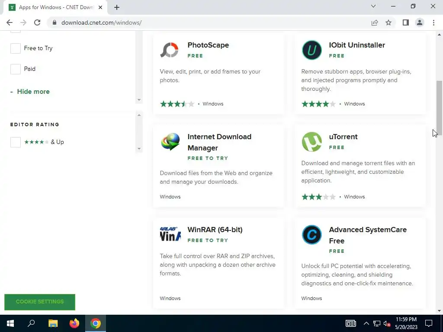Go back to the previous page
443x332 pixels.
(x=10, y=22)
